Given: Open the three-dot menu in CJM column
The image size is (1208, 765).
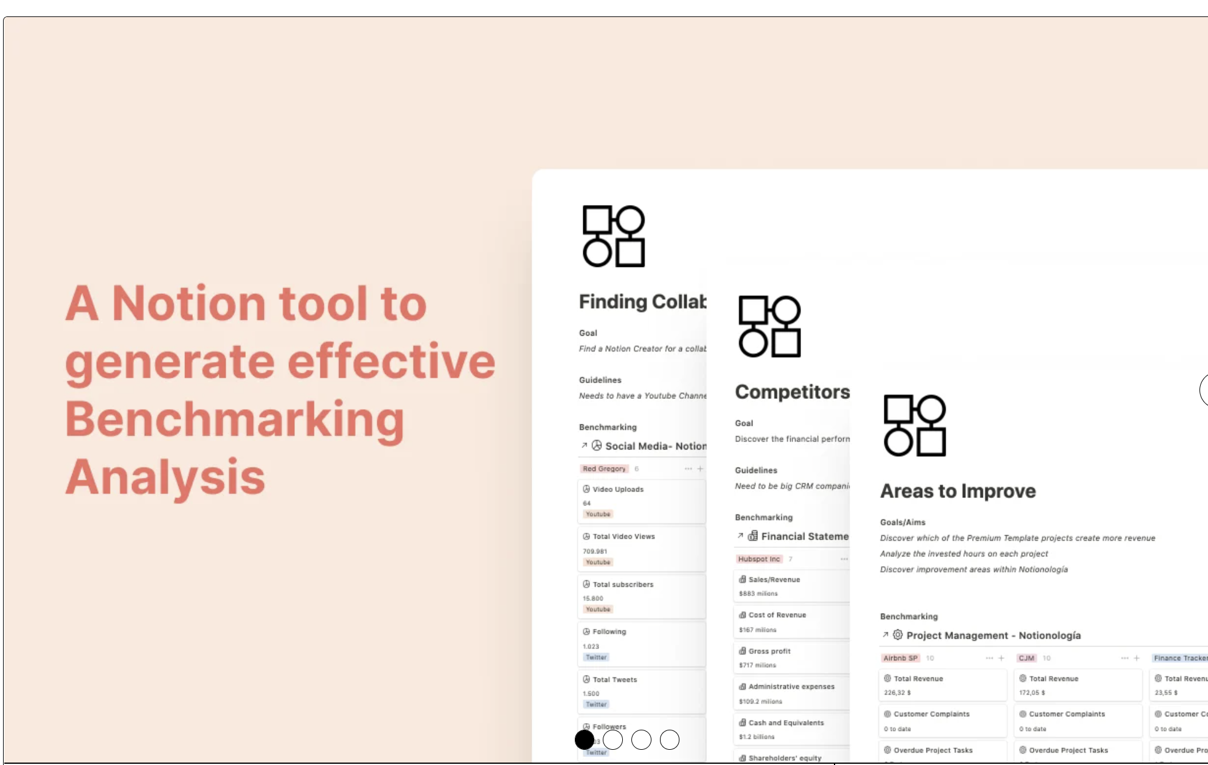Looking at the screenshot, I should pos(1125,658).
